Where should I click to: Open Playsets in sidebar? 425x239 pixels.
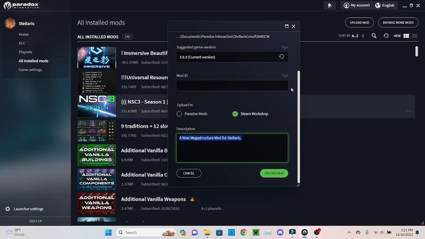(x=25, y=52)
